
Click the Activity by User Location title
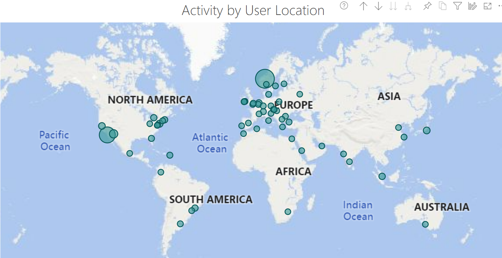pyautogui.click(x=253, y=10)
